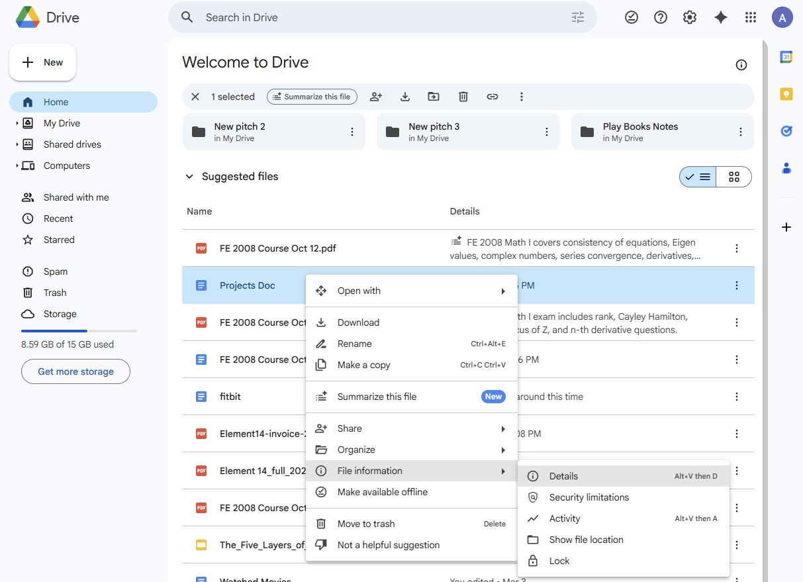Download selected file from the toolbar
This screenshot has width=803, height=582.
pyautogui.click(x=405, y=97)
